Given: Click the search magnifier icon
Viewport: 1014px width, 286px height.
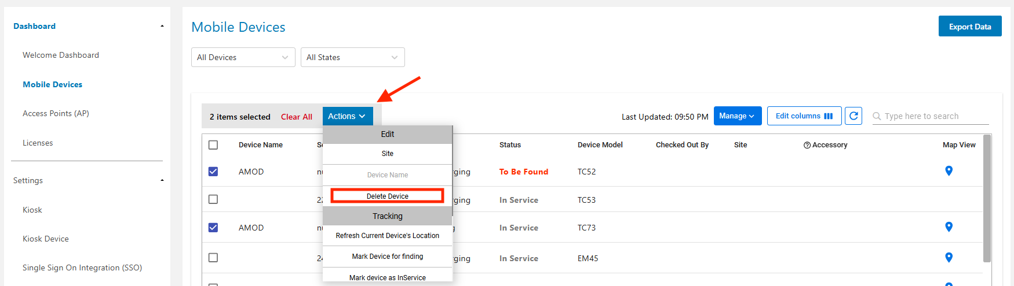Looking at the screenshot, I should pyautogui.click(x=877, y=116).
